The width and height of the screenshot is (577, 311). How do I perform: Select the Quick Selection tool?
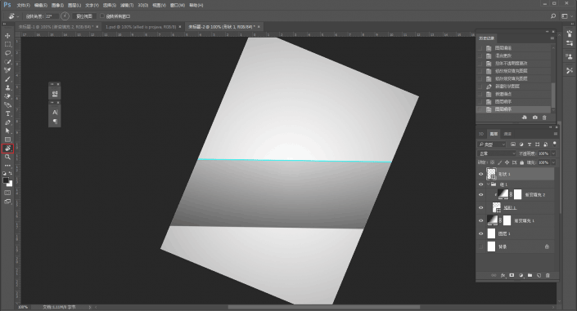(7, 62)
